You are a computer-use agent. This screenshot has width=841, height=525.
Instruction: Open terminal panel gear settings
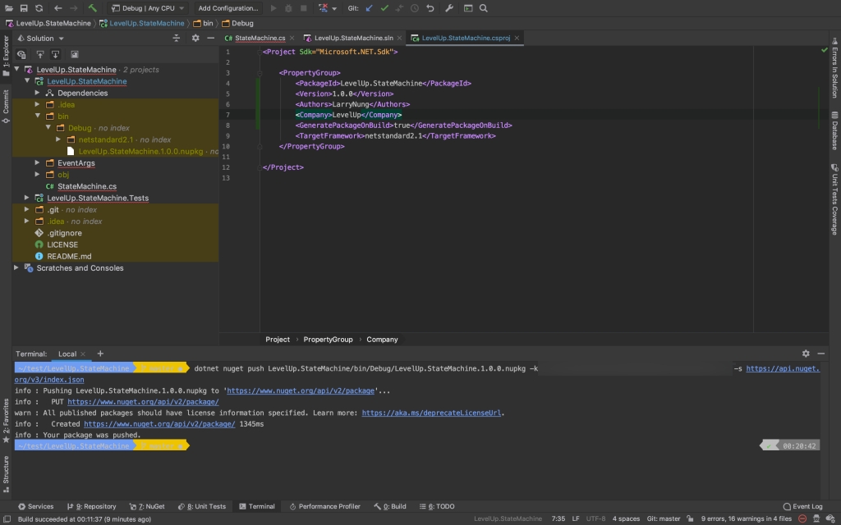coord(806,354)
